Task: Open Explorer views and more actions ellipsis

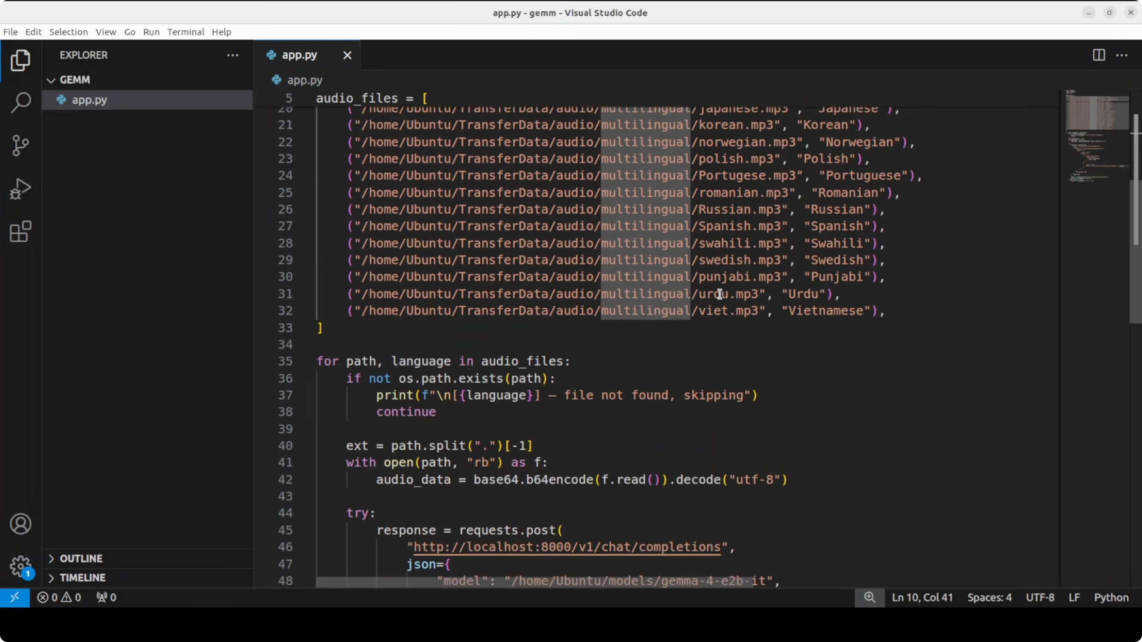Action: 233,56
